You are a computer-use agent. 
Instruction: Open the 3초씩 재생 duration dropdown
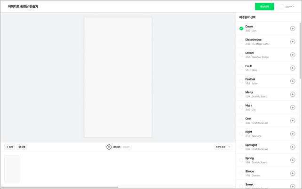pos(223,147)
